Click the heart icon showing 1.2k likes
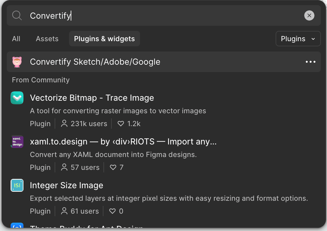Viewport: 327px width, 231px height. click(121, 124)
